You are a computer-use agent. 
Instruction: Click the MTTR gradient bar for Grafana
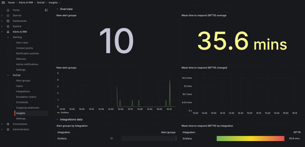[250, 138]
